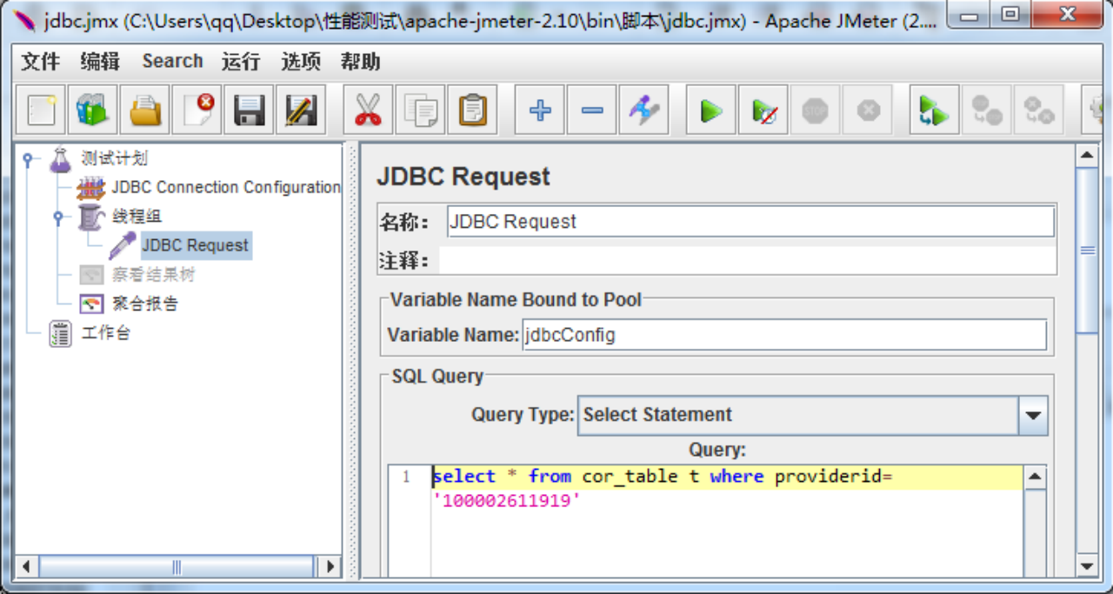
Task: Click line number 1 in query editor
Action: tap(406, 477)
